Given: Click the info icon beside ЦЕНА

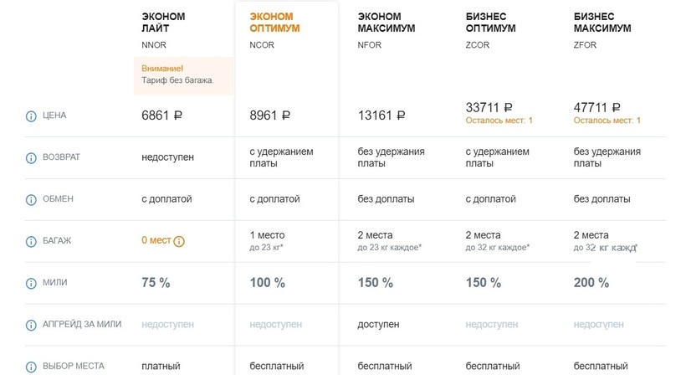Looking at the screenshot, I should 32,116.
